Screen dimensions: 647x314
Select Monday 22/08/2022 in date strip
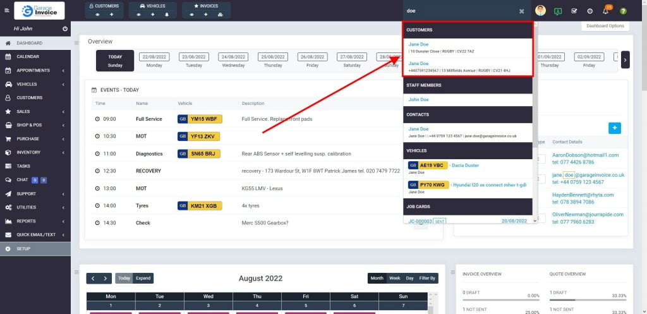point(154,60)
